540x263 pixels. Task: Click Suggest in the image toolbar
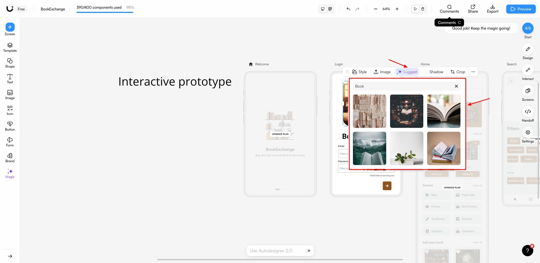click(407, 72)
